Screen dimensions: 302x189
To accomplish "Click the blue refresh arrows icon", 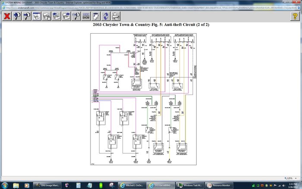I will coord(106,16).
